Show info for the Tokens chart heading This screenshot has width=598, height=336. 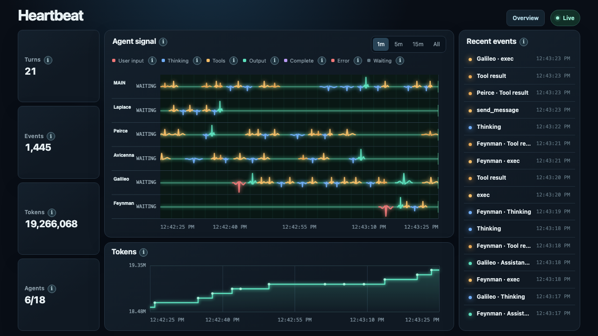tap(143, 252)
